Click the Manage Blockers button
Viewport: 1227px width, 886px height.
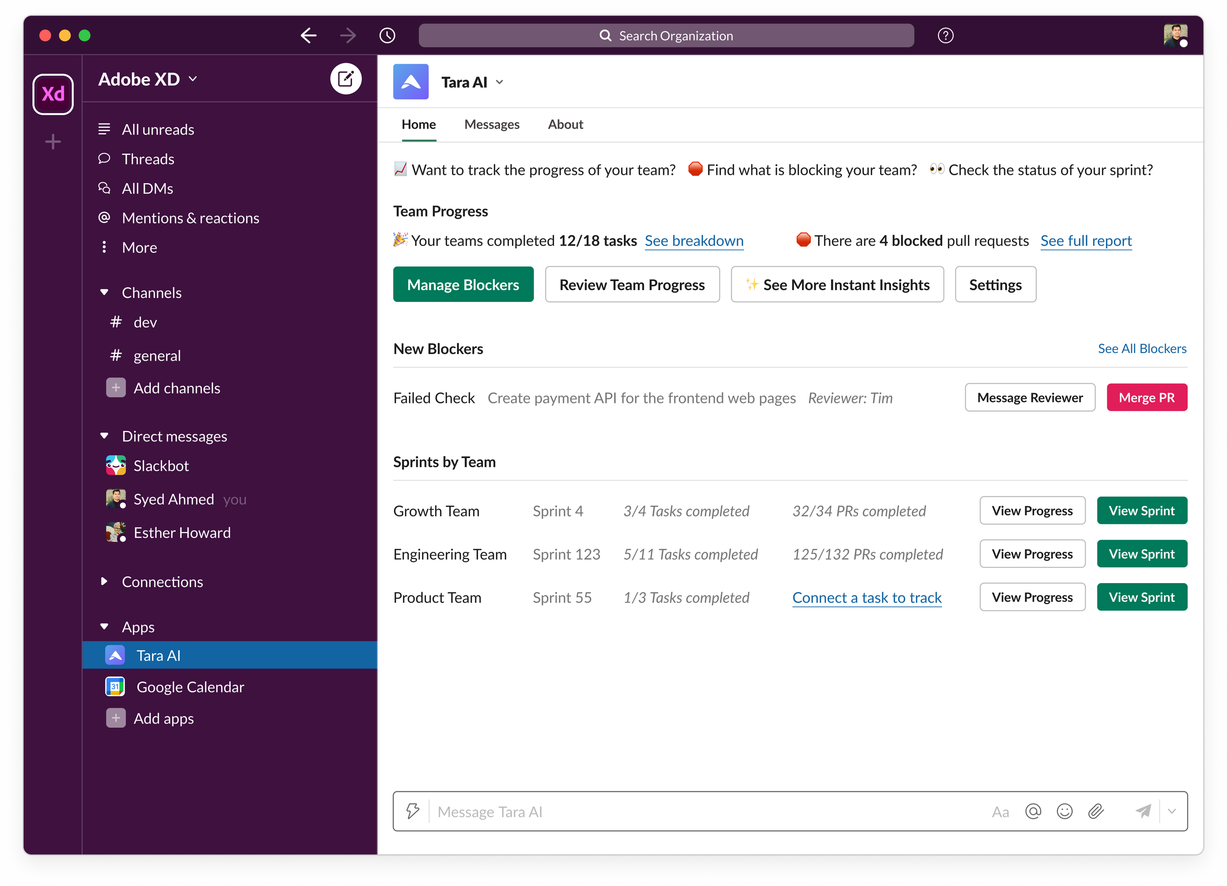tap(463, 285)
